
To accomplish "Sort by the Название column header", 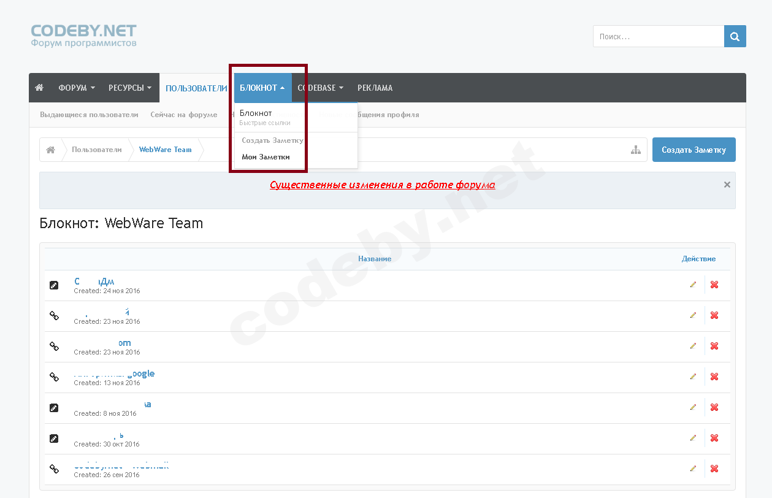I will click(375, 259).
